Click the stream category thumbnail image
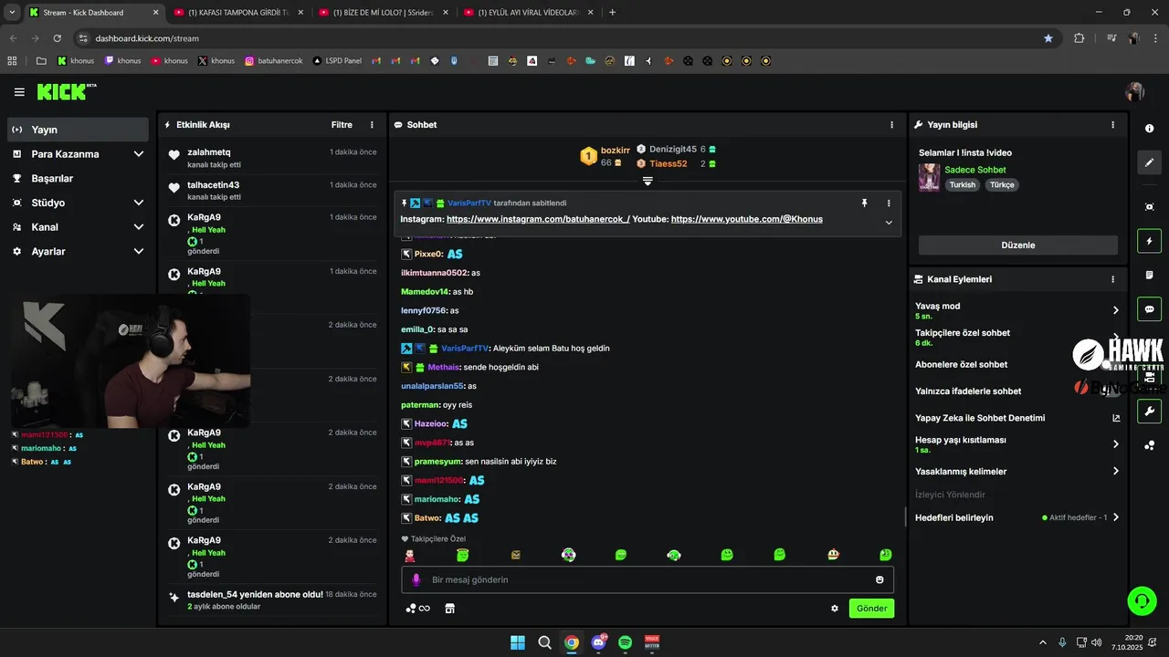Image resolution: width=1169 pixels, height=657 pixels. pyautogui.click(x=930, y=177)
